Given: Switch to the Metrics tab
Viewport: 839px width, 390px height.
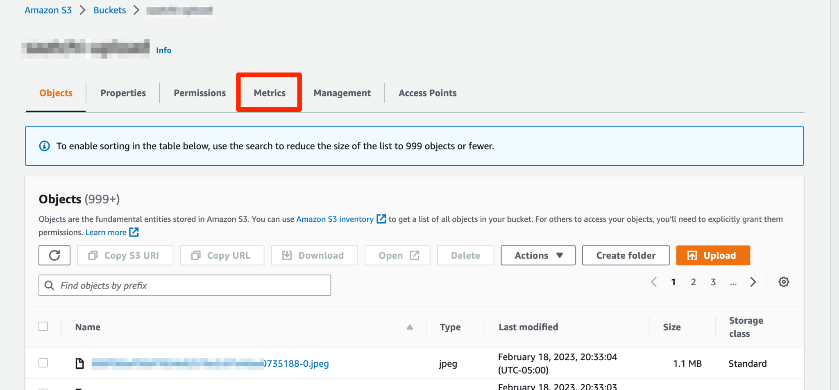Looking at the screenshot, I should pos(269,93).
